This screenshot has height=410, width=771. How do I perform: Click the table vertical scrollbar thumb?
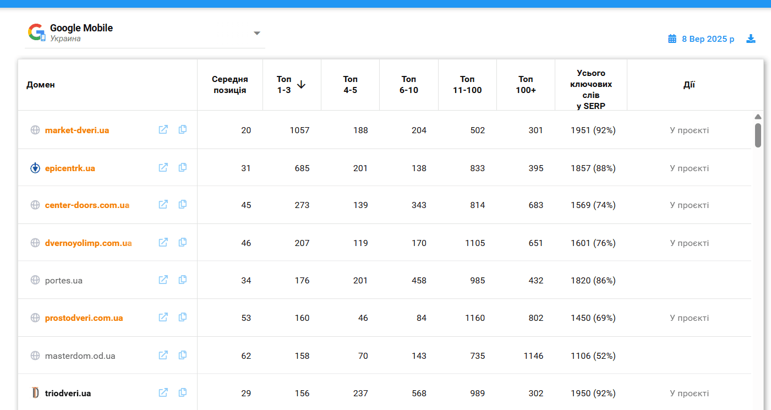[758, 135]
